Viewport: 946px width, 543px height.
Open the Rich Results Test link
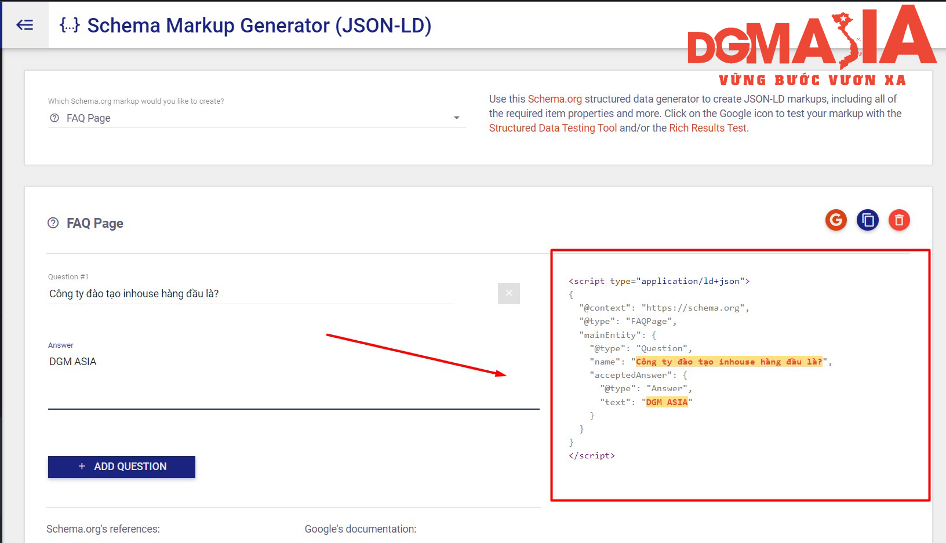coord(708,128)
